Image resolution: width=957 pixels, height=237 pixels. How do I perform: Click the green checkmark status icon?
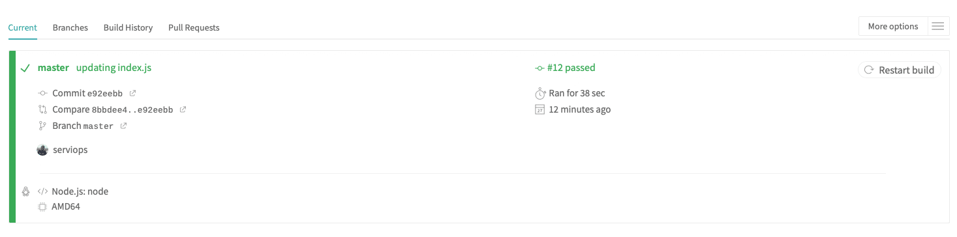pos(25,68)
